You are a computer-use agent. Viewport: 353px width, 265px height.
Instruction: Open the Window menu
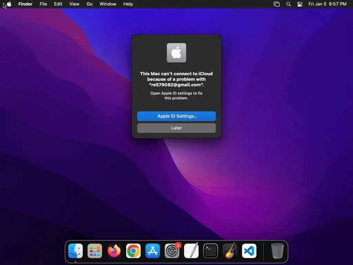click(x=108, y=4)
